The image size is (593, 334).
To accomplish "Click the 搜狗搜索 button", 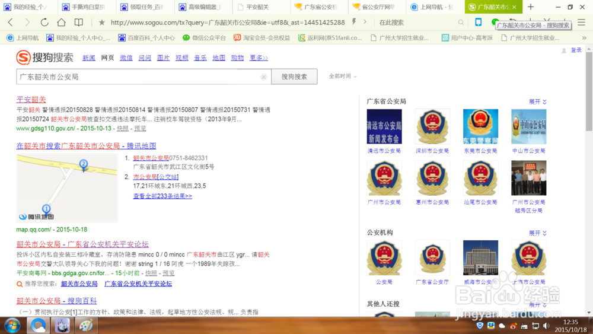I will pyautogui.click(x=294, y=77).
